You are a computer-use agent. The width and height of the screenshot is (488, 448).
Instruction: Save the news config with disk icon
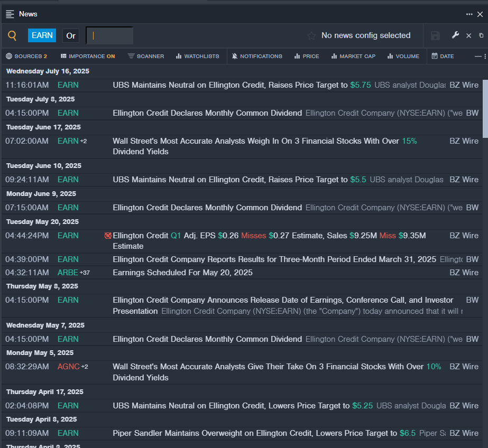click(x=435, y=36)
